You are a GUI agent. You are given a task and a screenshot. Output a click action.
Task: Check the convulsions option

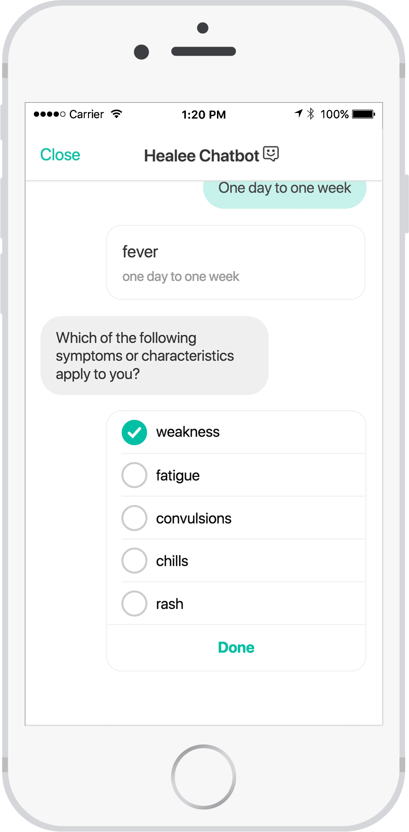pyautogui.click(x=135, y=518)
